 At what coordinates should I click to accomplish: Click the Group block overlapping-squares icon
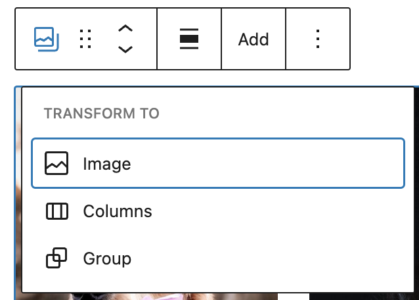pos(56,259)
